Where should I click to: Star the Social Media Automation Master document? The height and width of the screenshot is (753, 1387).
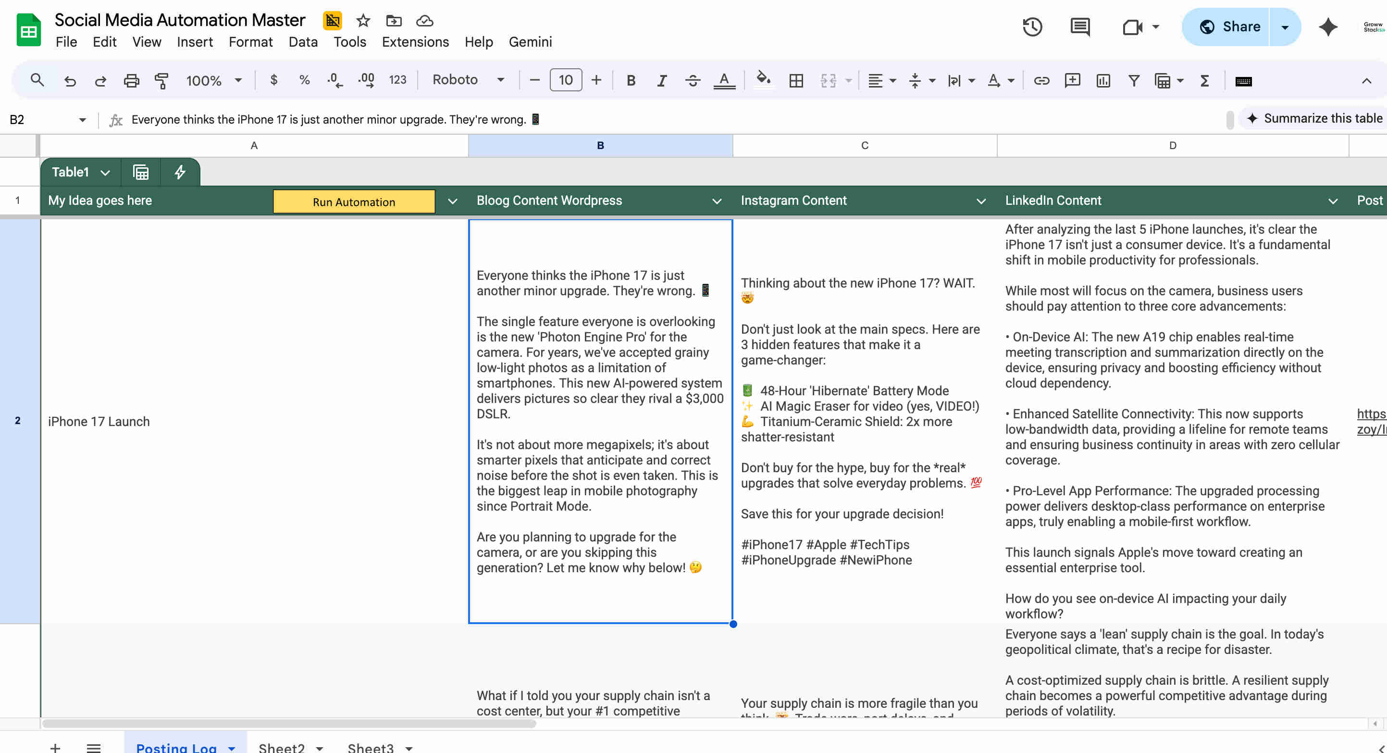(363, 21)
